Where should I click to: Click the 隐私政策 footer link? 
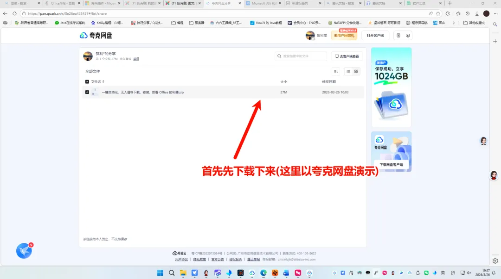tap(199, 260)
